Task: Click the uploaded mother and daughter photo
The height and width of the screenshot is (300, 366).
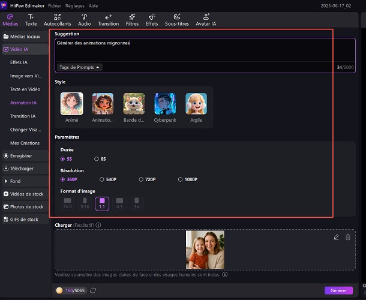Action: click(205, 250)
